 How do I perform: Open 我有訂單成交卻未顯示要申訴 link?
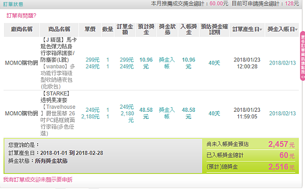tap(38, 180)
